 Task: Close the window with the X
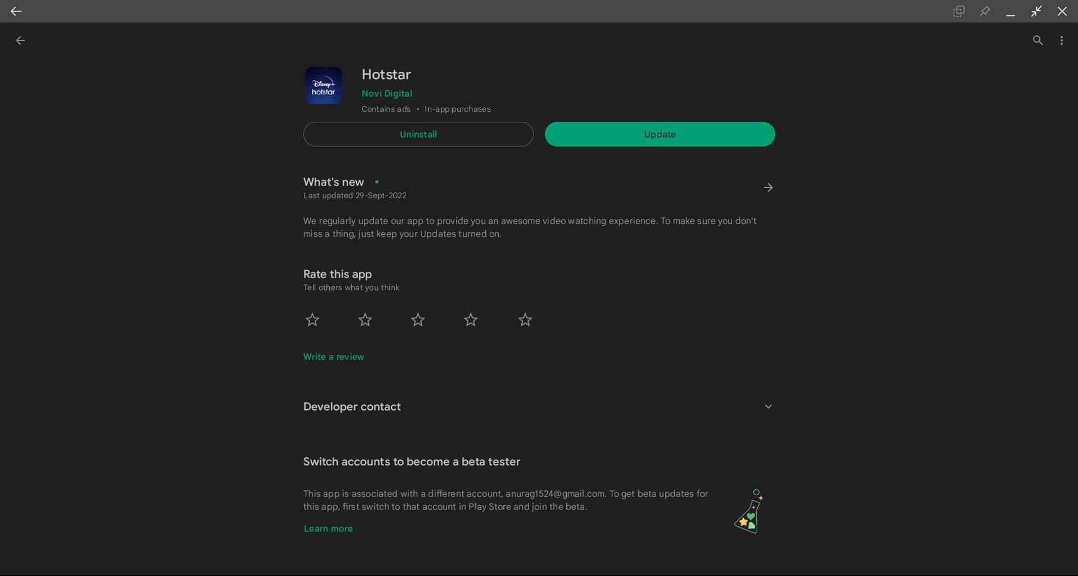1062,11
